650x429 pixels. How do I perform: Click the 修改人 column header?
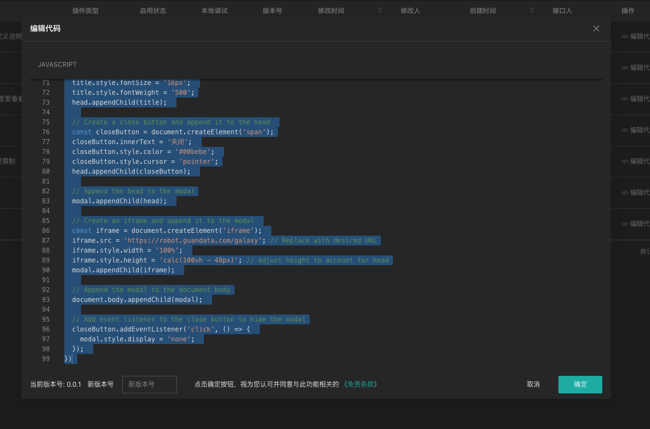tap(410, 11)
